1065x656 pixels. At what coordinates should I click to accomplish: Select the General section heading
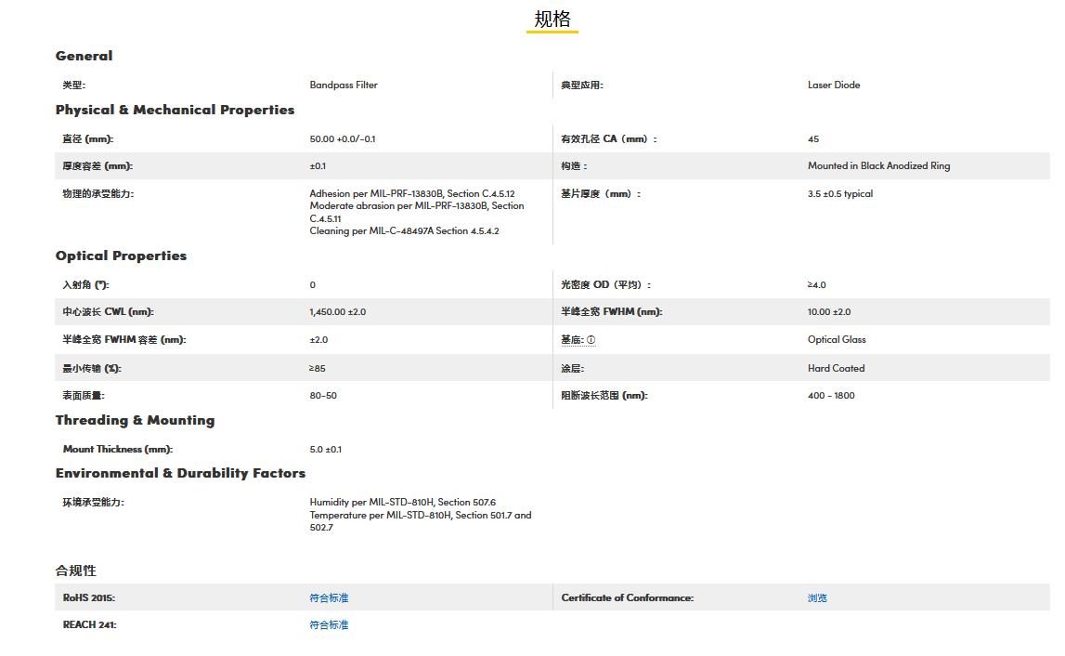click(x=84, y=56)
